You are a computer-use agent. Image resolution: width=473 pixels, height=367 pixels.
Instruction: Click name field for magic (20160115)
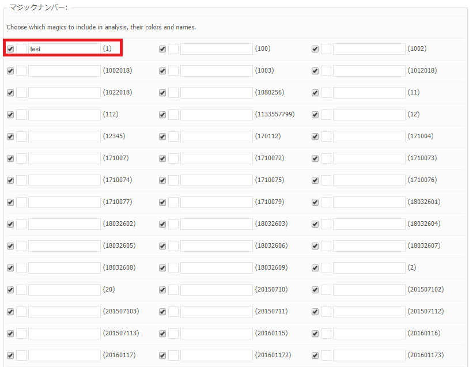217,334
